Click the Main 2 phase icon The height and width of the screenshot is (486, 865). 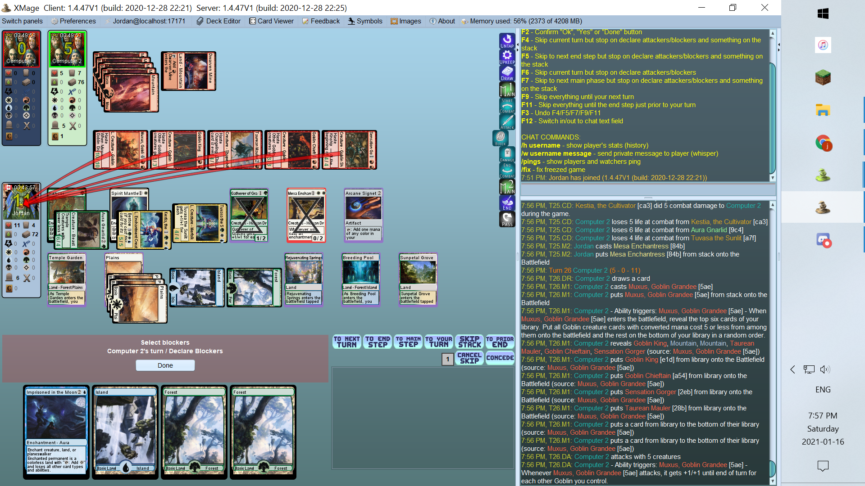click(x=507, y=187)
